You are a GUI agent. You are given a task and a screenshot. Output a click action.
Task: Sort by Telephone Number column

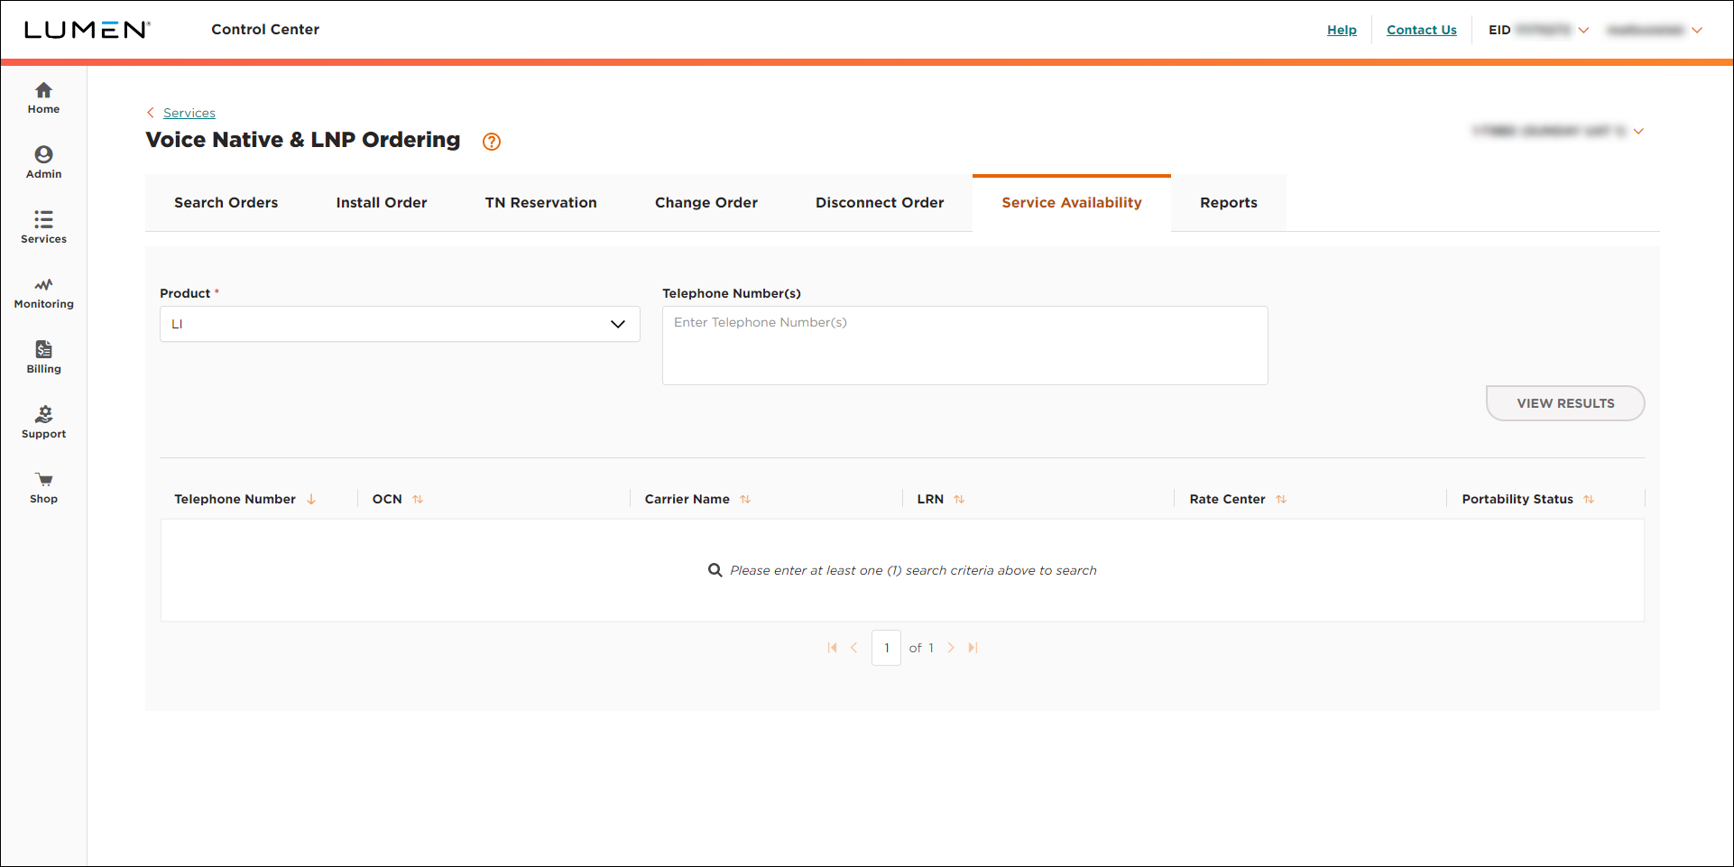click(x=311, y=499)
